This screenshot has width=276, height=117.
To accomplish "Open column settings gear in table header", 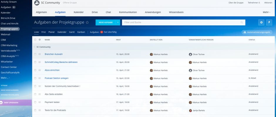I will point(40,39).
